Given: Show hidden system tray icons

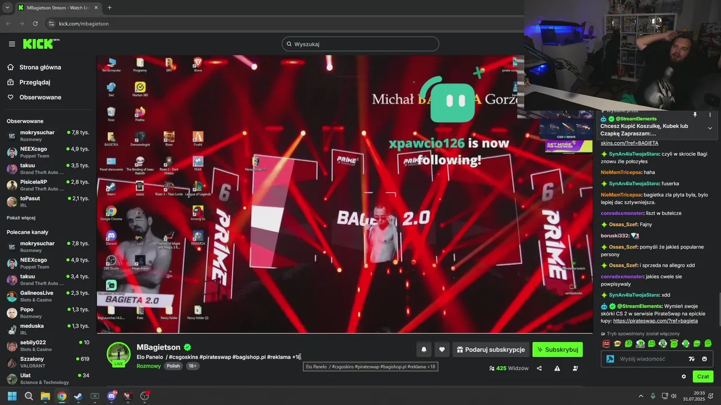Looking at the screenshot, I should pos(640,396).
